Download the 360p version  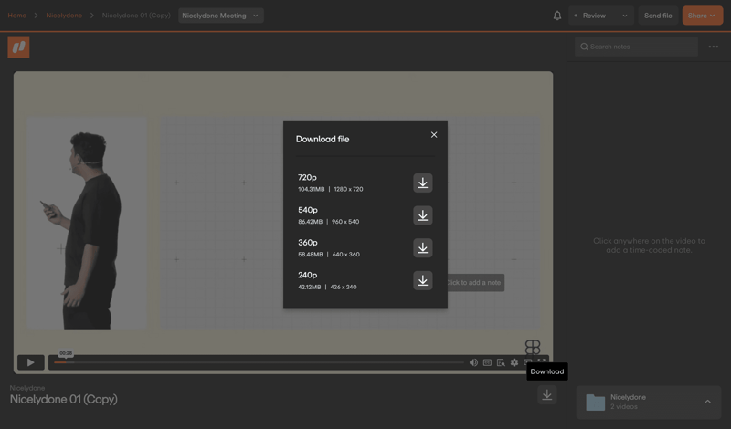click(x=422, y=248)
